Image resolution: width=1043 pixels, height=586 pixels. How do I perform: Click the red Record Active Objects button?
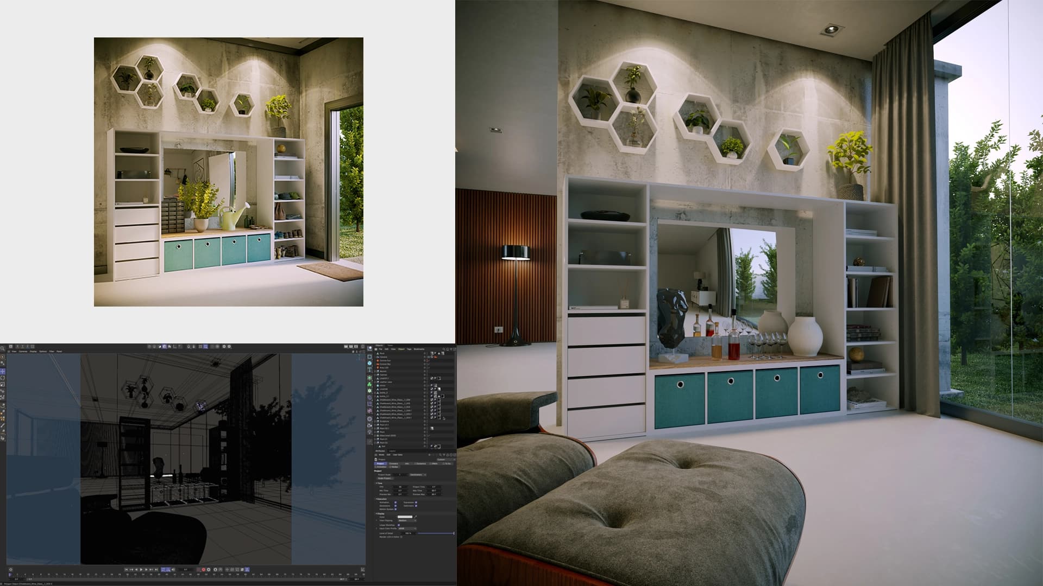(x=204, y=570)
